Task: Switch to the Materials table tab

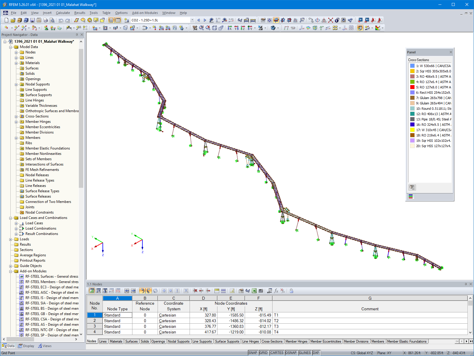Action: click(116, 341)
